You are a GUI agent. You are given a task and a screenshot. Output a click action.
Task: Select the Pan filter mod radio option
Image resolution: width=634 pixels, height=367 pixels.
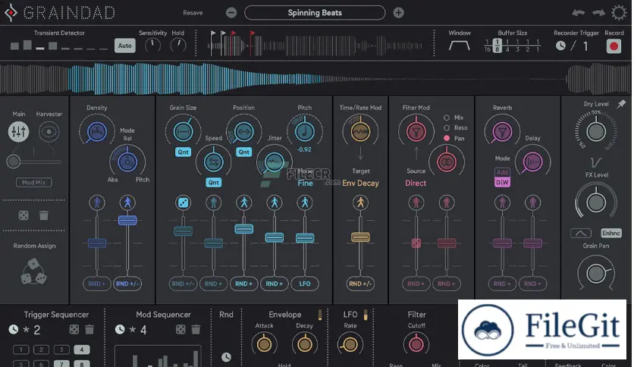pyautogui.click(x=447, y=138)
